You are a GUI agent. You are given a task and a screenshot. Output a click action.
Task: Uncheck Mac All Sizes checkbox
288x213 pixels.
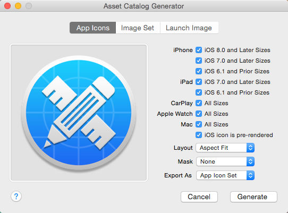[x=199, y=124]
